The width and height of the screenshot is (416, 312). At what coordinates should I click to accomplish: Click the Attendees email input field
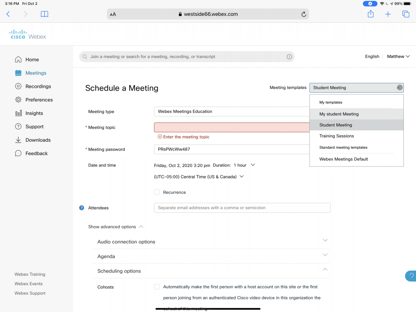[x=242, y=208]
